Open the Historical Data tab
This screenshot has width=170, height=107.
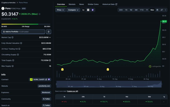pyautogui.click(x=110, y=4)
